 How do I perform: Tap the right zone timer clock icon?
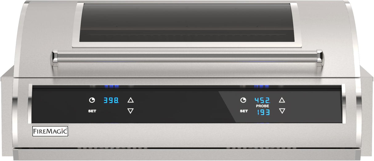(243, 100)
